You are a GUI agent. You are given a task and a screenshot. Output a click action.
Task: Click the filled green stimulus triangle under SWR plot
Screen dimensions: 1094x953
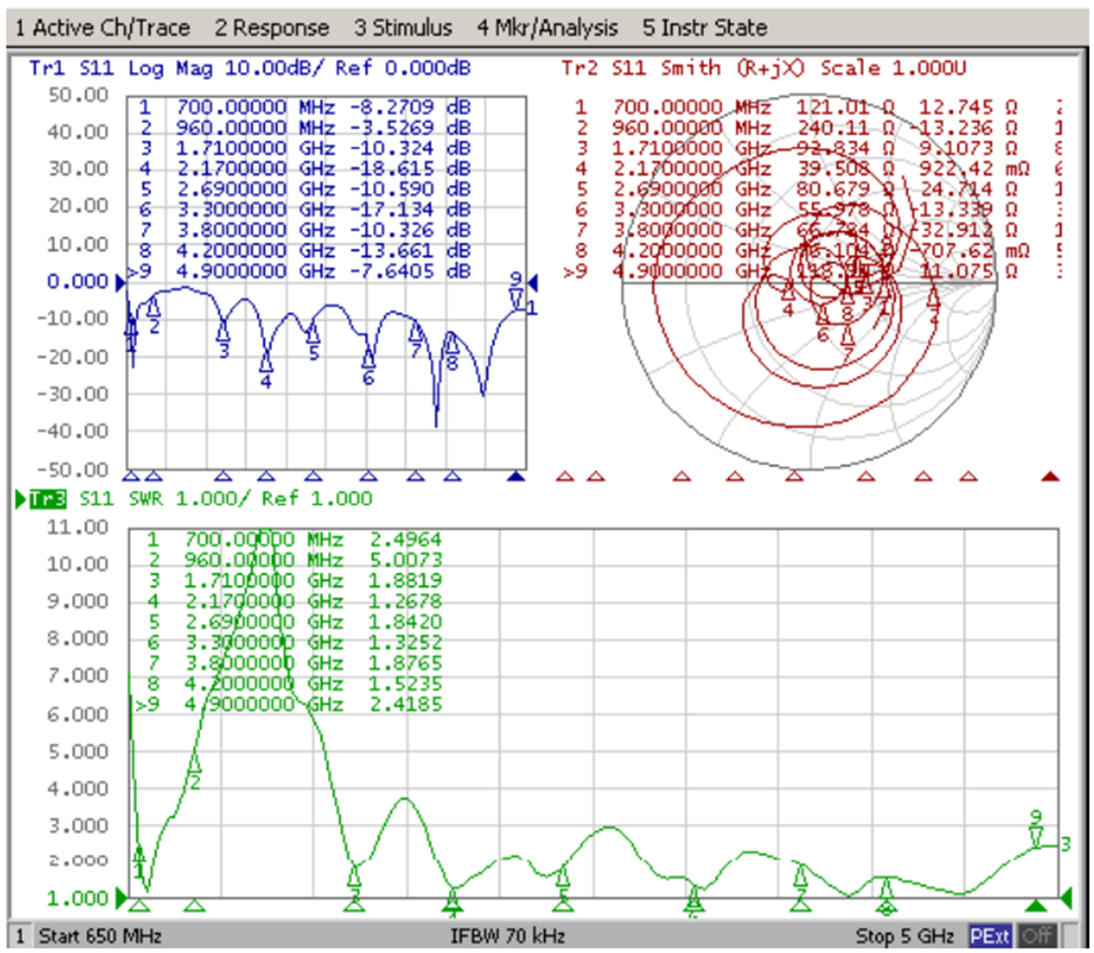[x=1036, y=905]
